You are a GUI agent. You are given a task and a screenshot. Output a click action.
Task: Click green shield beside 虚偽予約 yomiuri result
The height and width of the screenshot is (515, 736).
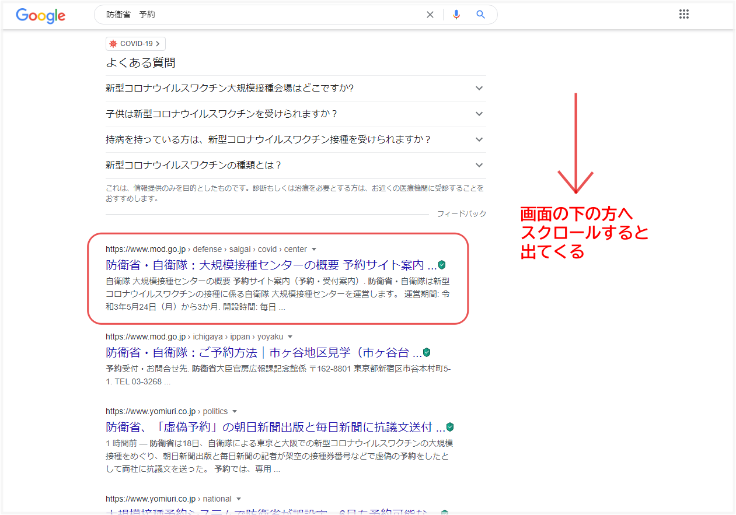[450, 427]
